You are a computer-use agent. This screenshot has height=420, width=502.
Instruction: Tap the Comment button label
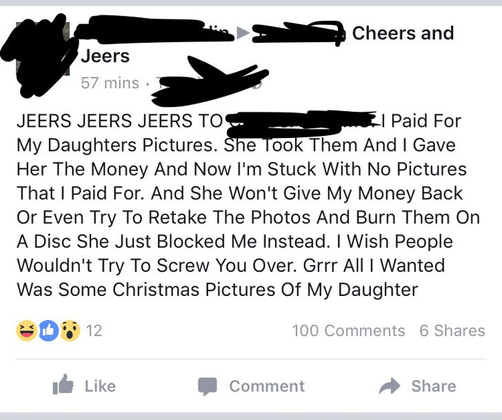(x=267, y=386)
